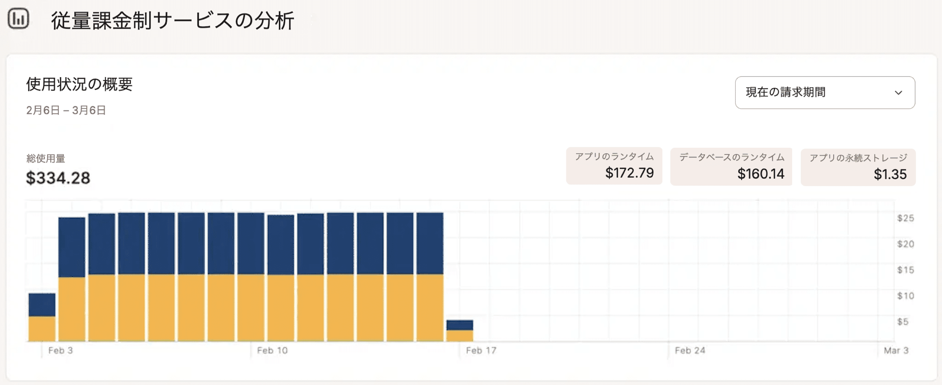Click the $25 y-axis label
Viewport: 942px width, 385px height.
coord(905,218)
